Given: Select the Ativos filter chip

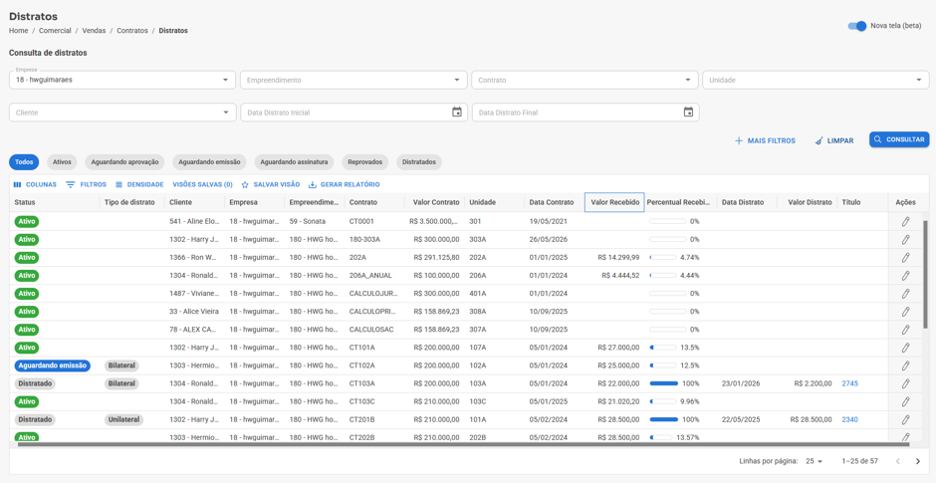Looking at the screenshot, I should tap(62, 161).
